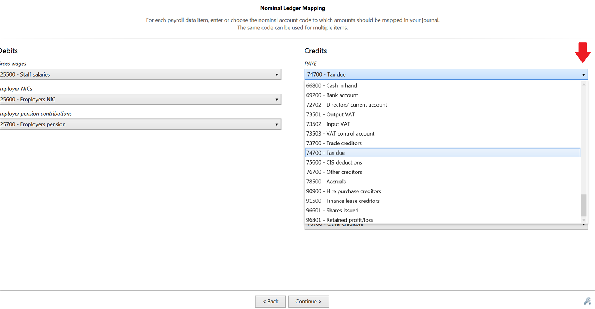The height and width of the screenshot is (309, 595).
Task: Choose 73503 - VAT control account
Action: click(443, 133)
